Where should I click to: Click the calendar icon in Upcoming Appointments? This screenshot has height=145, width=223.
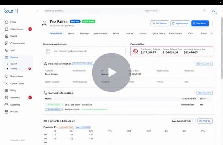point(48,51)
